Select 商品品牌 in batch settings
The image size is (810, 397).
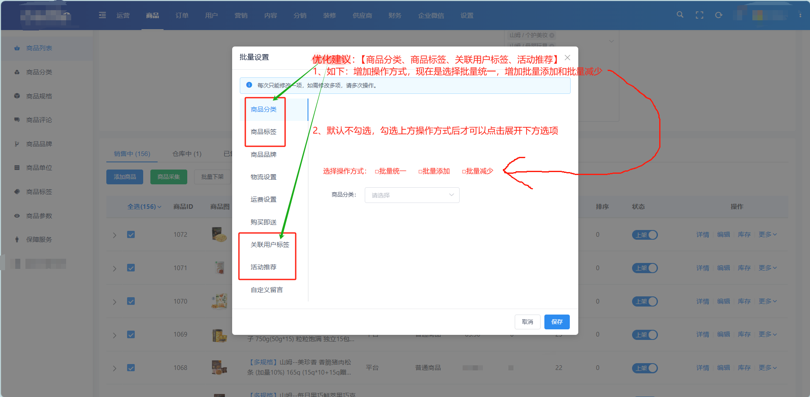click(x=264, y=154)
